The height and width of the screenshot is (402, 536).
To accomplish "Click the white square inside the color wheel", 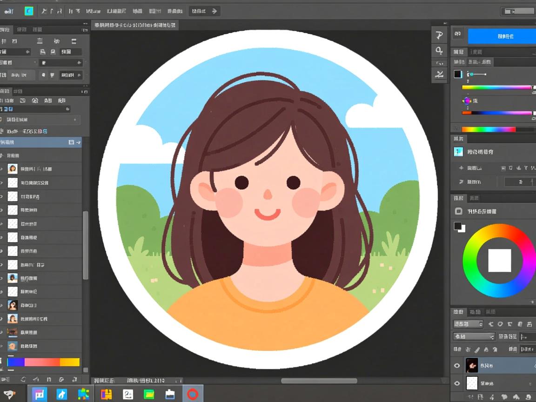I will (x=499, y=261).
